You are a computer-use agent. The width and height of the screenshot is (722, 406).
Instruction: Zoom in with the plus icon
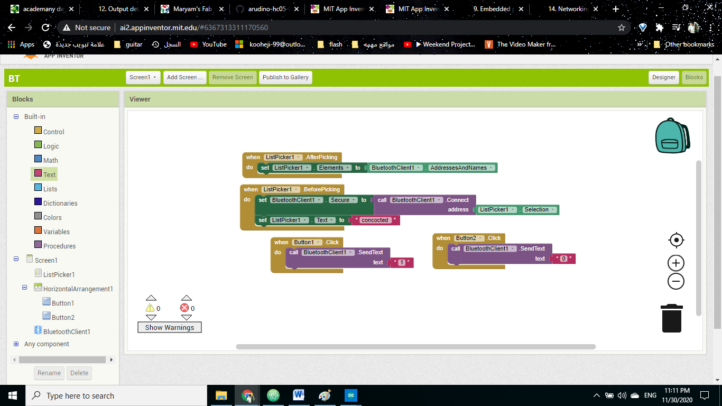(x=676, y=263)
